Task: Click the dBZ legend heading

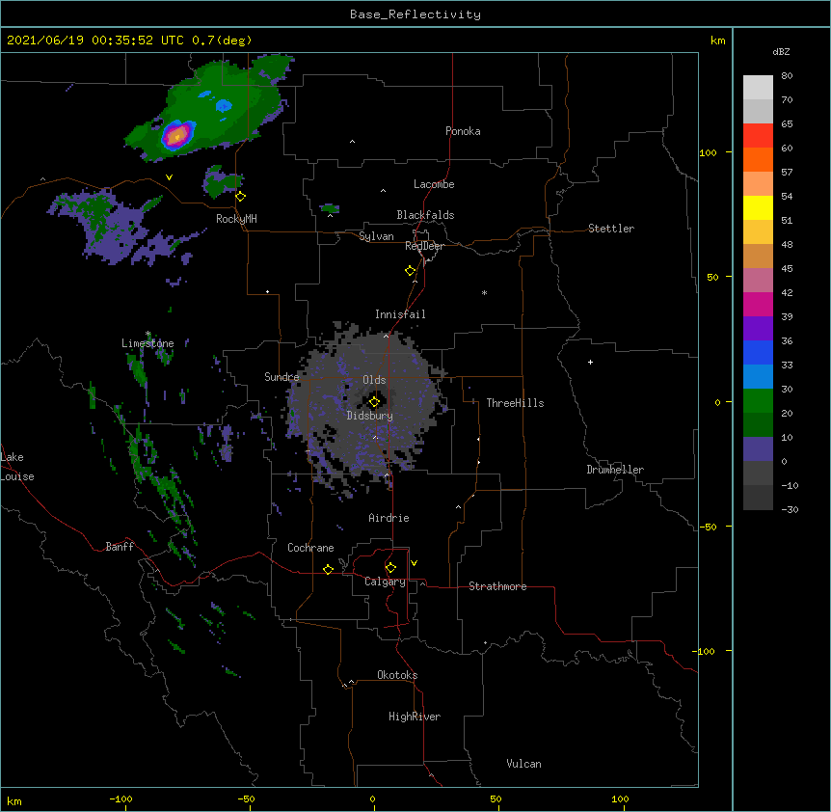Action: [781, 52]
